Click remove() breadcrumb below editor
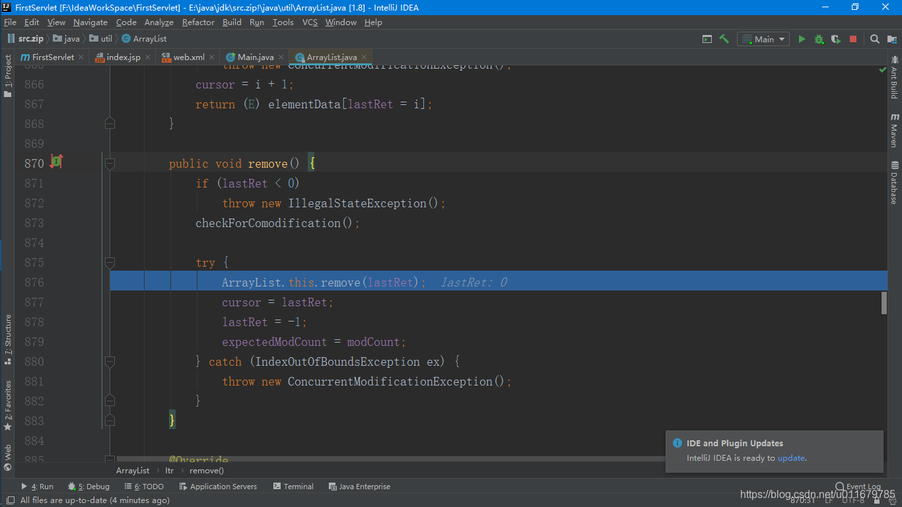The width and height of the screenshot is (902, 507). (x=207, y=471)
